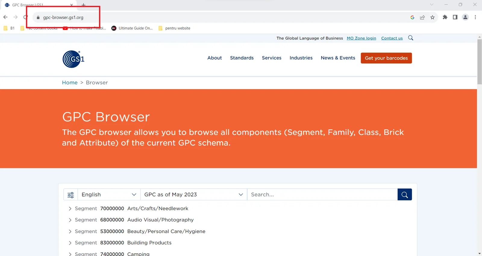Open the Extensions puzzle icon

click(445, 17)
